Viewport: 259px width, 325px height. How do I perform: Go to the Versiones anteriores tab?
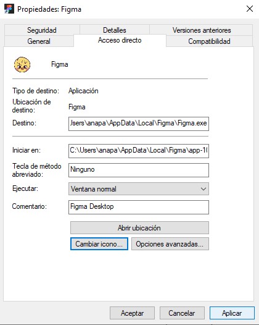tap(202, 30)
